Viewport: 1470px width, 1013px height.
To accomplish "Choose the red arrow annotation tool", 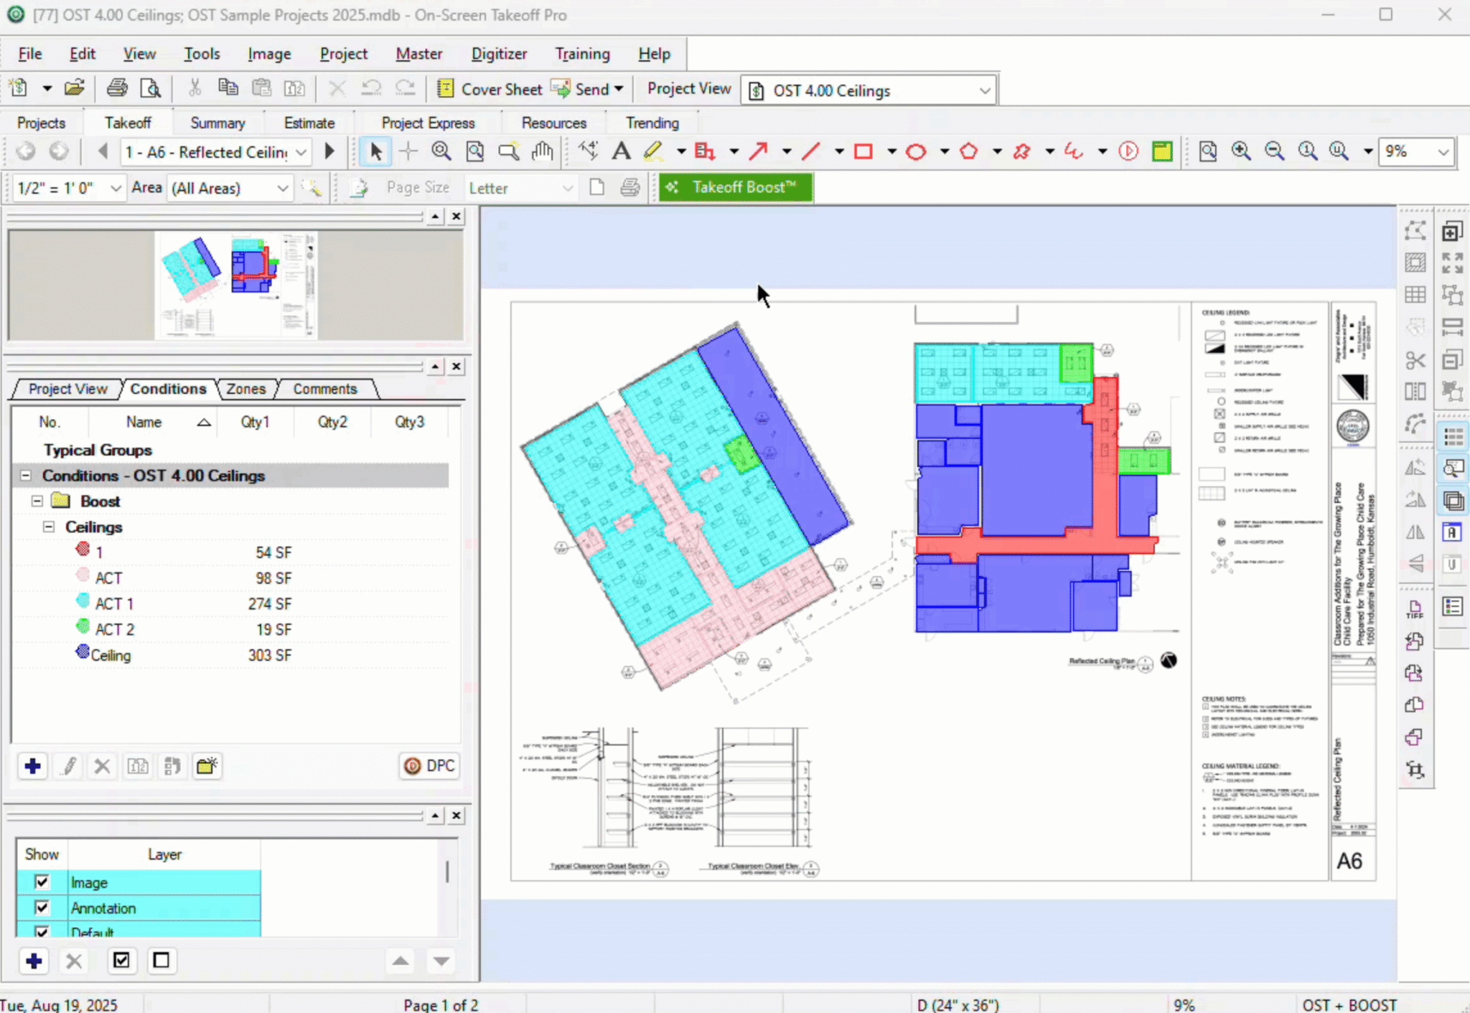I will pos(758,151).
